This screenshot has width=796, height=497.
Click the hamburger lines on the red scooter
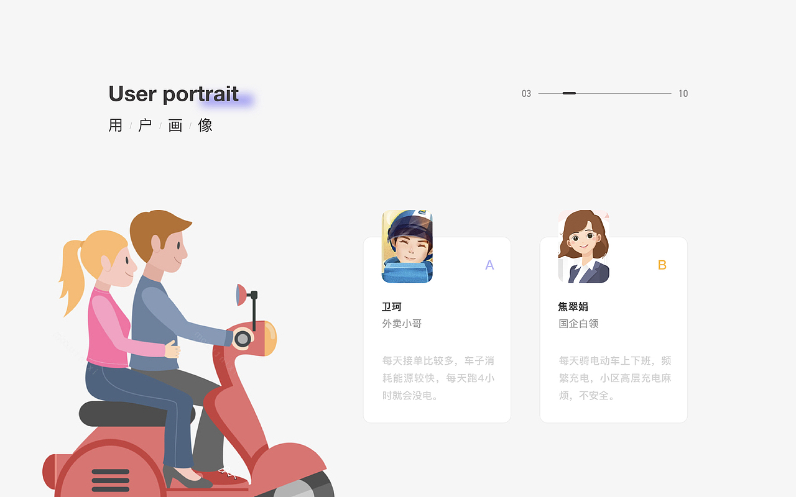tap(111, 480)
